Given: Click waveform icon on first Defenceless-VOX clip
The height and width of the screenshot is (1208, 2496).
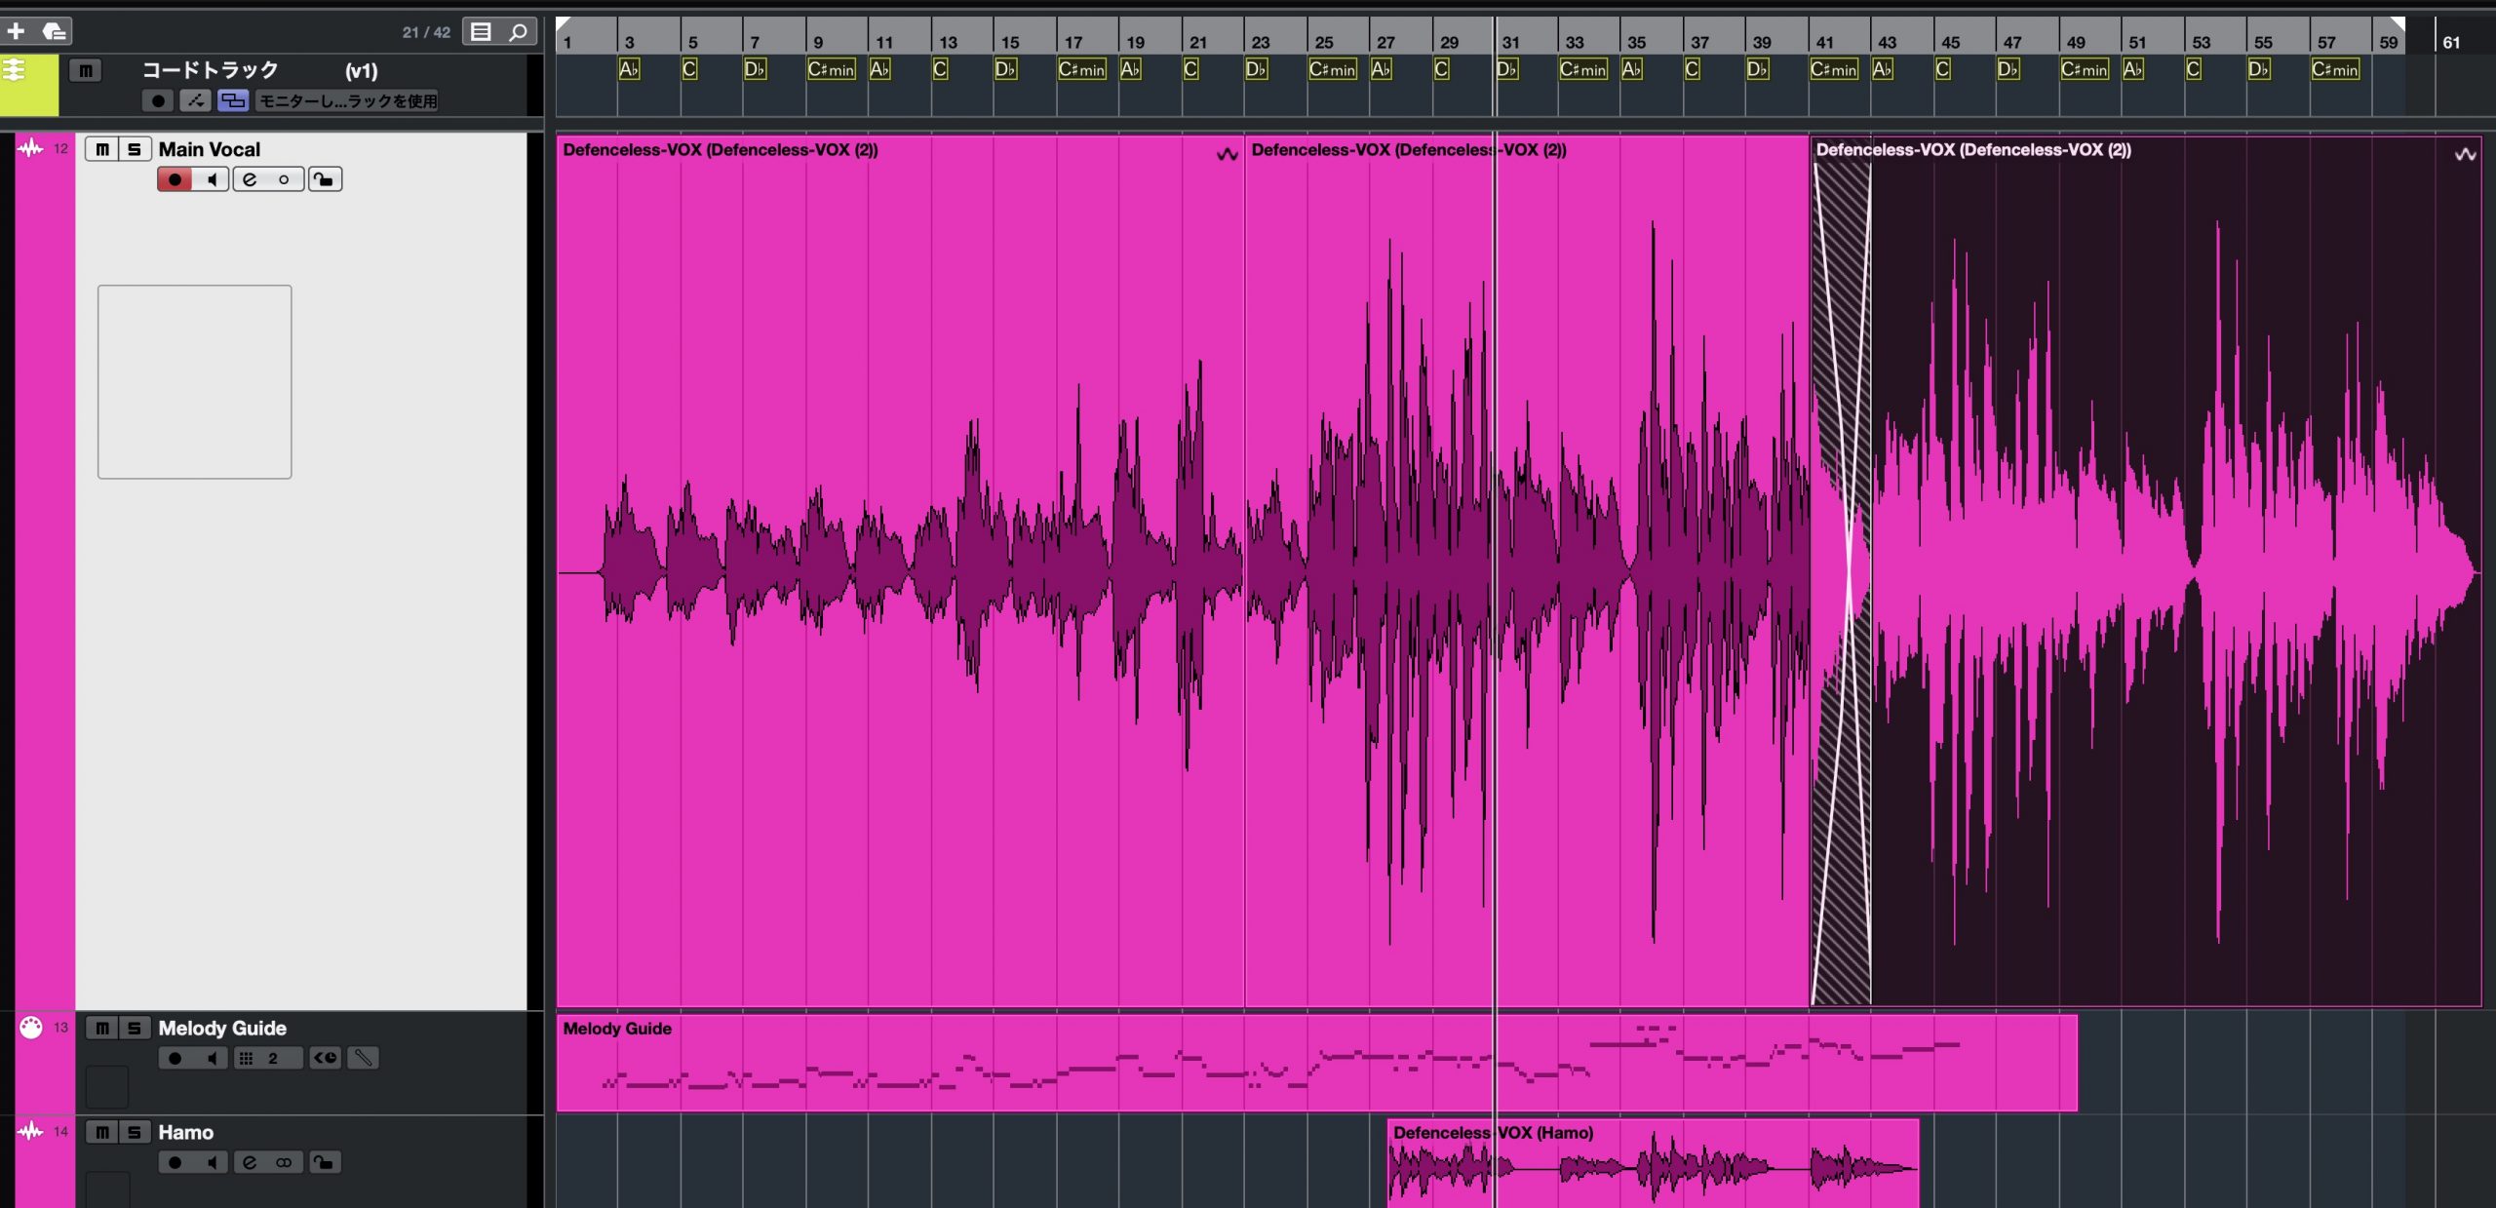Looking at the screenshot, I should (1227, 153).
